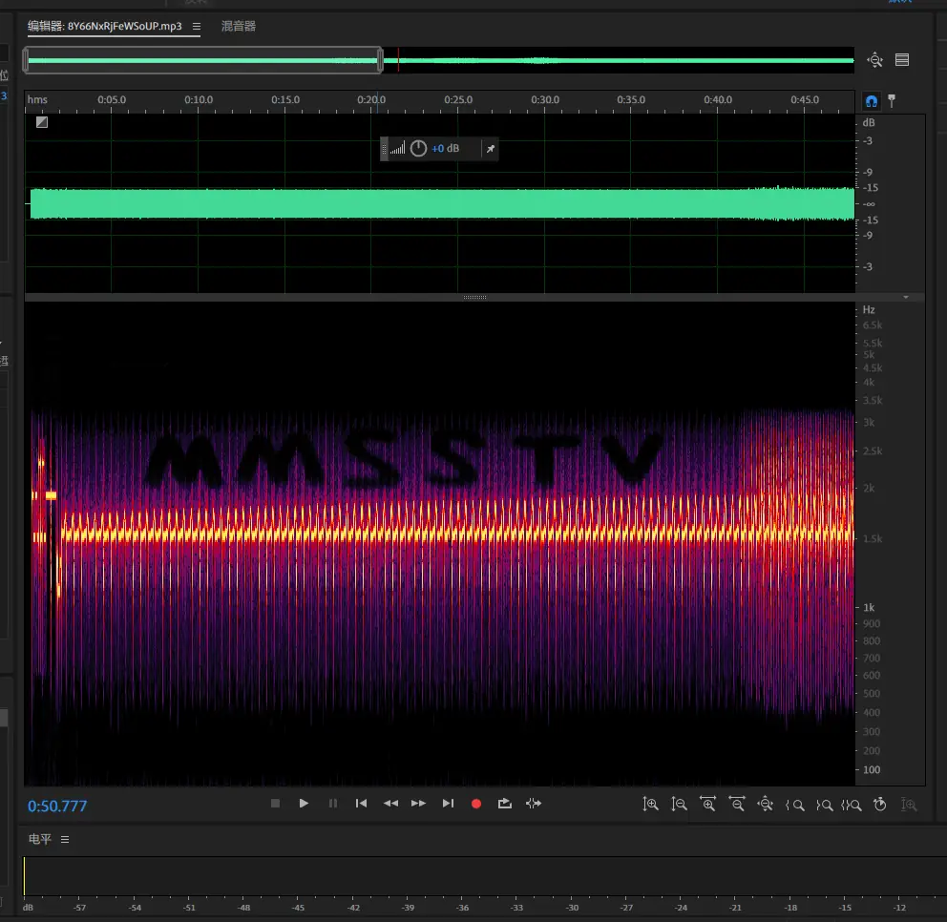Click the -57 mark on the level meter
The image size is (947, 922).
click(x=80, y=908)
